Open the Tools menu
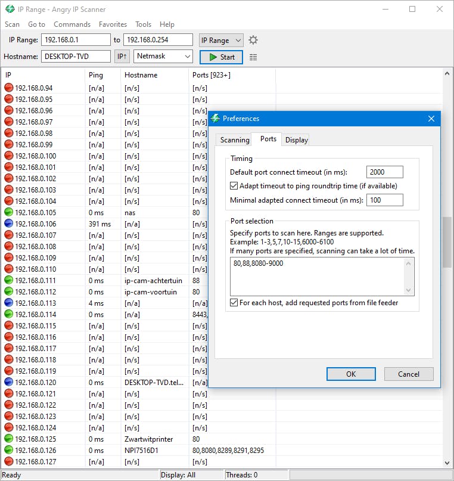This screenshot has height=481, width=454. click(144, 24)
